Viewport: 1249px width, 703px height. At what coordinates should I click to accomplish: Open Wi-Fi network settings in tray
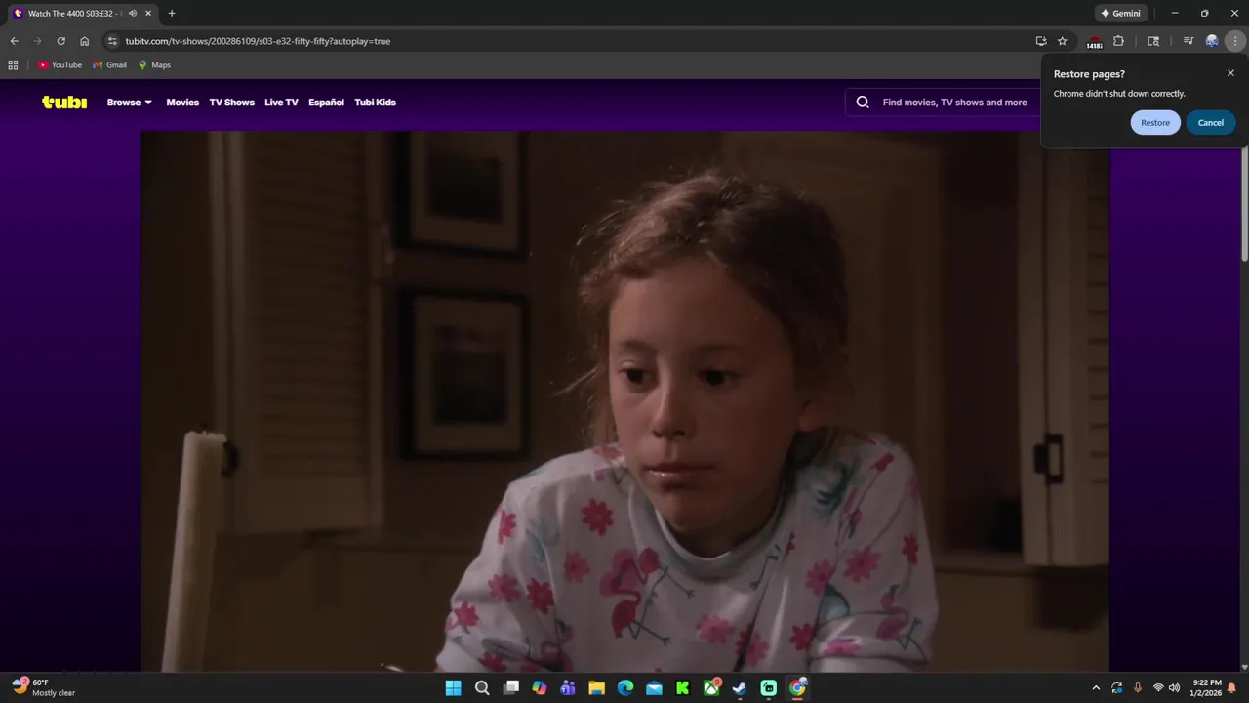(x=1158, y=688)
